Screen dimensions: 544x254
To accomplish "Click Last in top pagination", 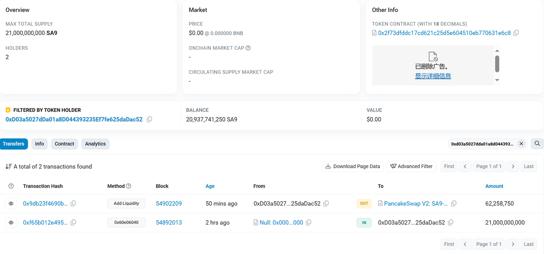I will tap(529, 166).
